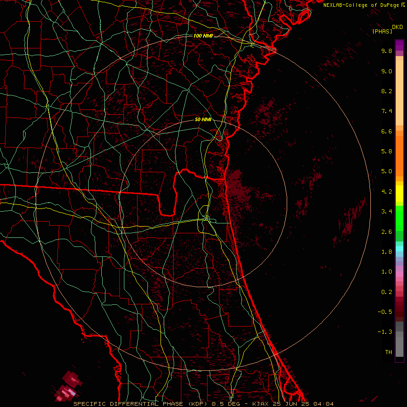
Task: Click the SPECIFIC DIFFERENTIAL PHASE (KDP) caption text
Action: click(x=140, y=404)
